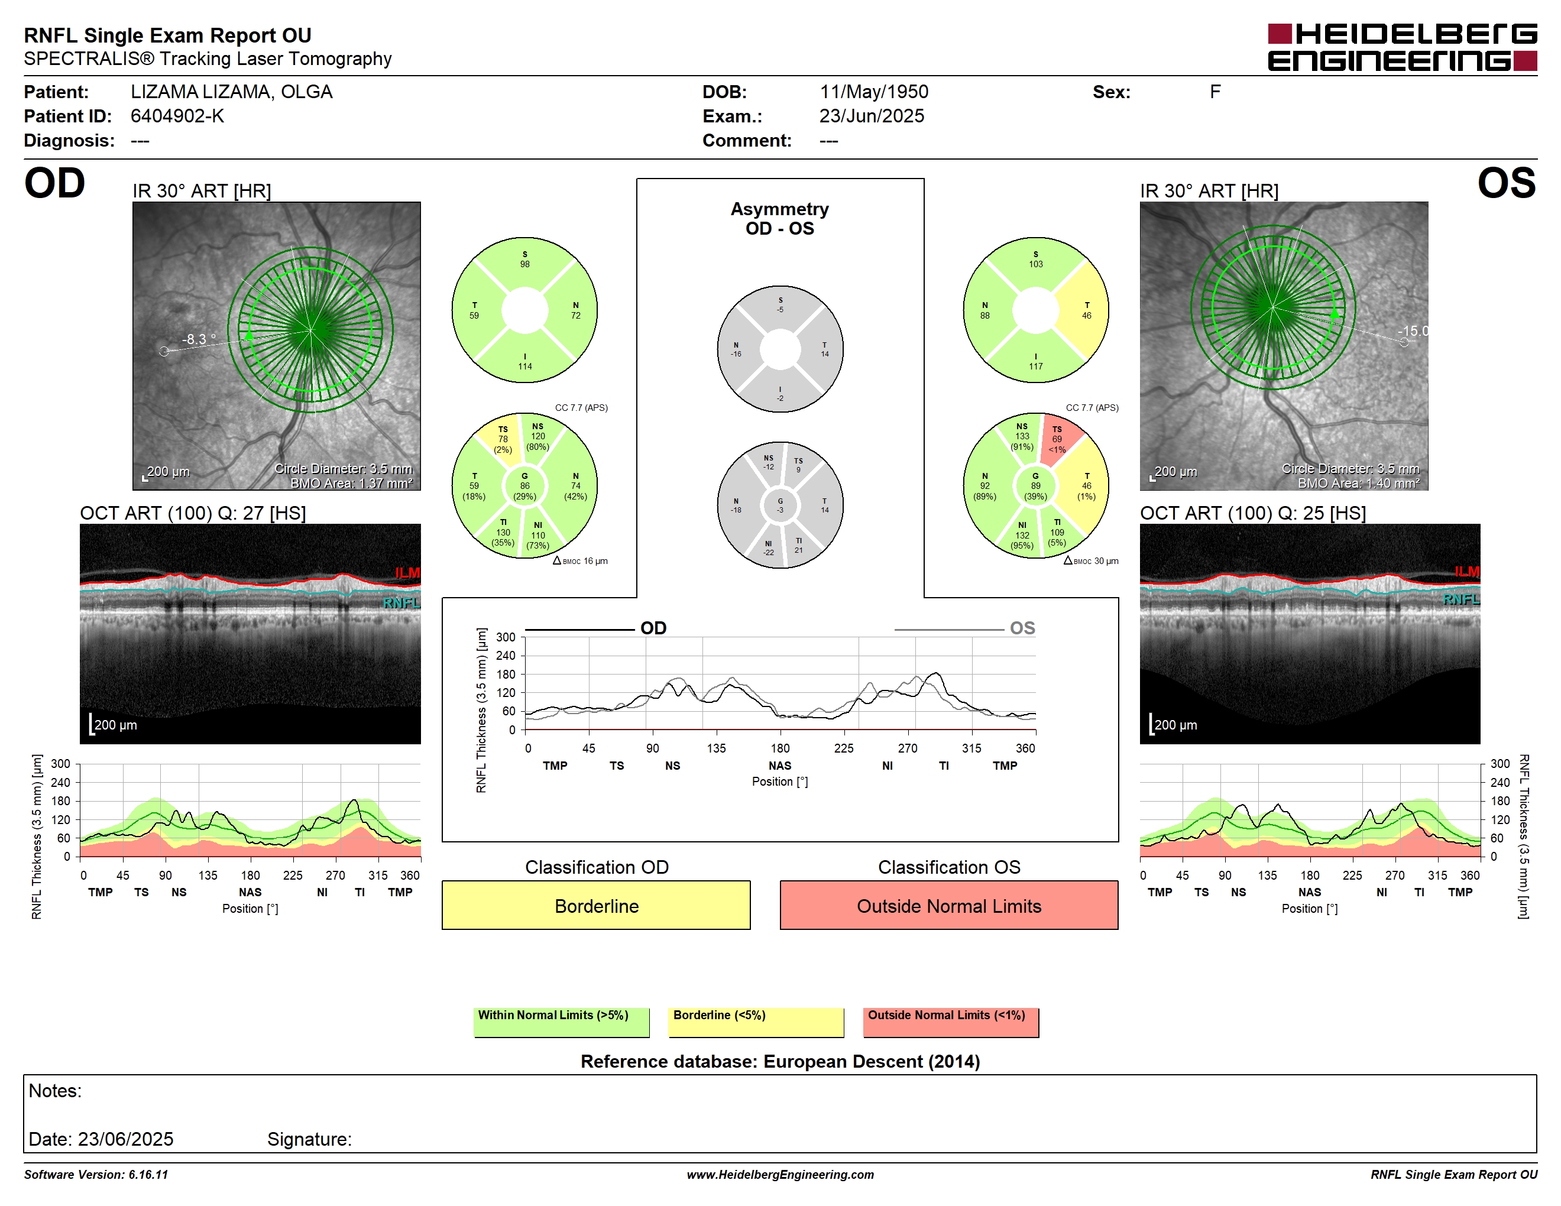
Task: Click the Signature field
Action: tap(309, 1139)
